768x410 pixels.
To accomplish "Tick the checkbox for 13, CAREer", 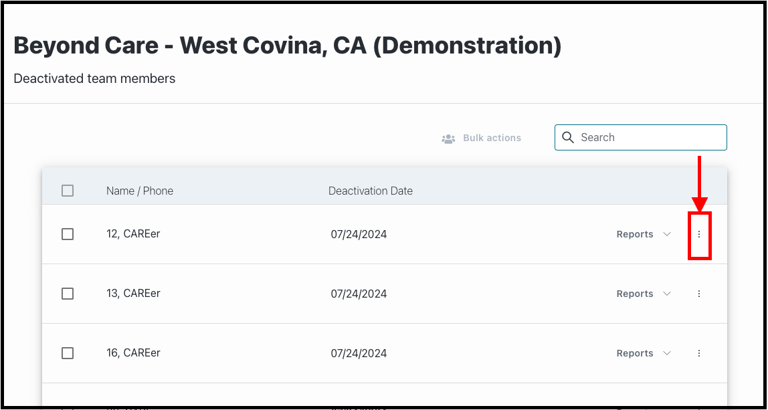I will [68, 294].
